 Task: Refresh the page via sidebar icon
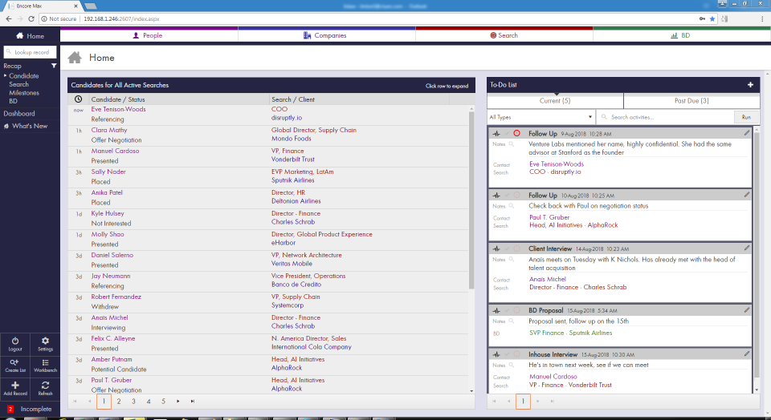(x=45, y=388)
